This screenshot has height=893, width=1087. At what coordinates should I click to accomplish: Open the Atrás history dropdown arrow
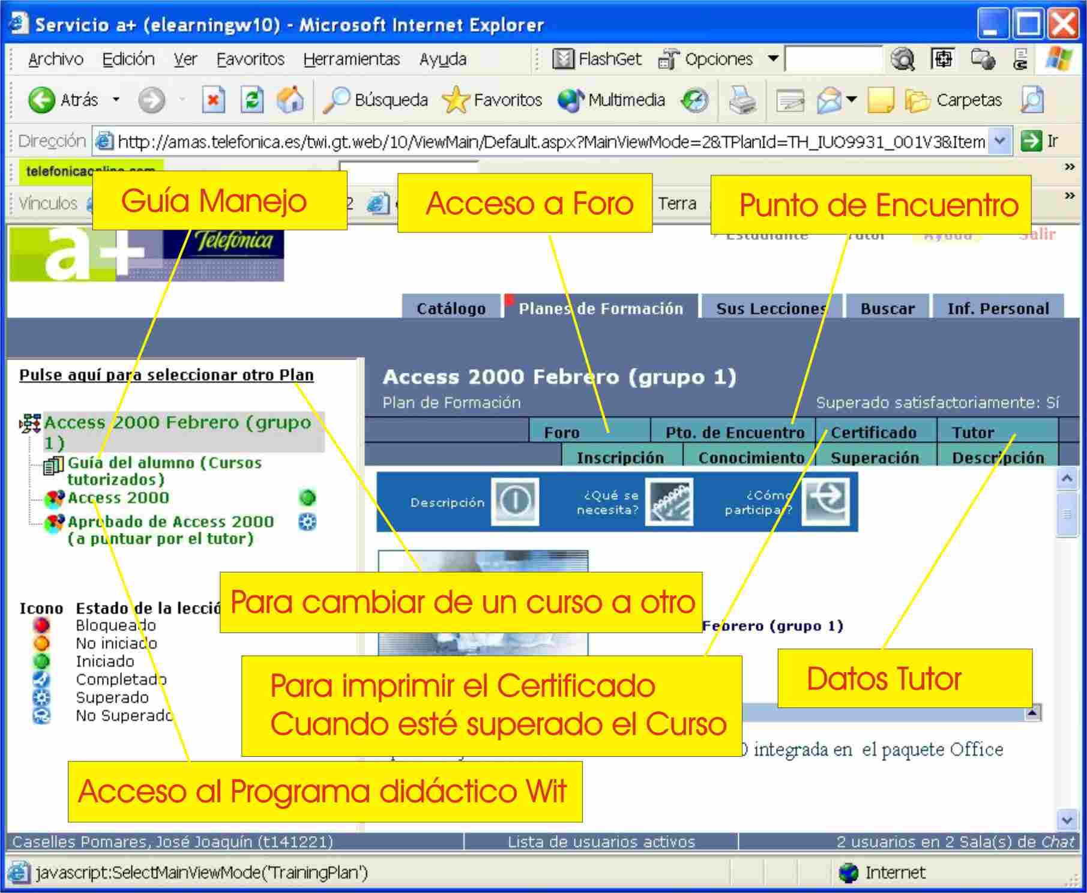[x=116, y=100]
